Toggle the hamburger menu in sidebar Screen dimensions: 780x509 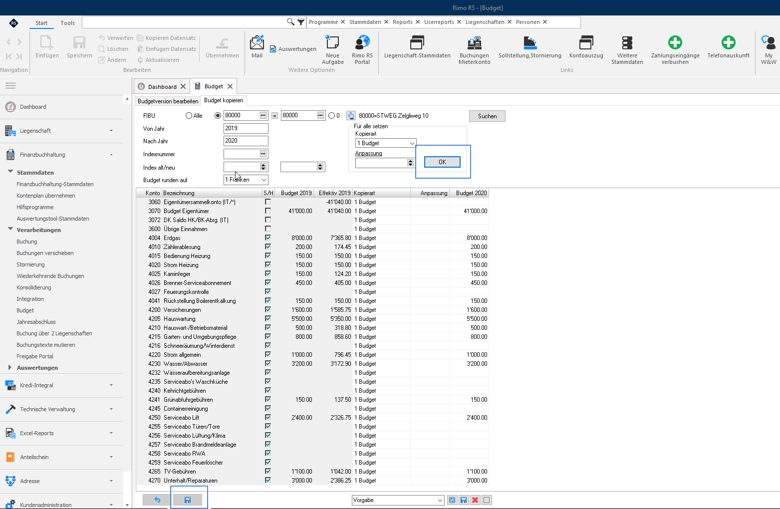tap(10, 86)
